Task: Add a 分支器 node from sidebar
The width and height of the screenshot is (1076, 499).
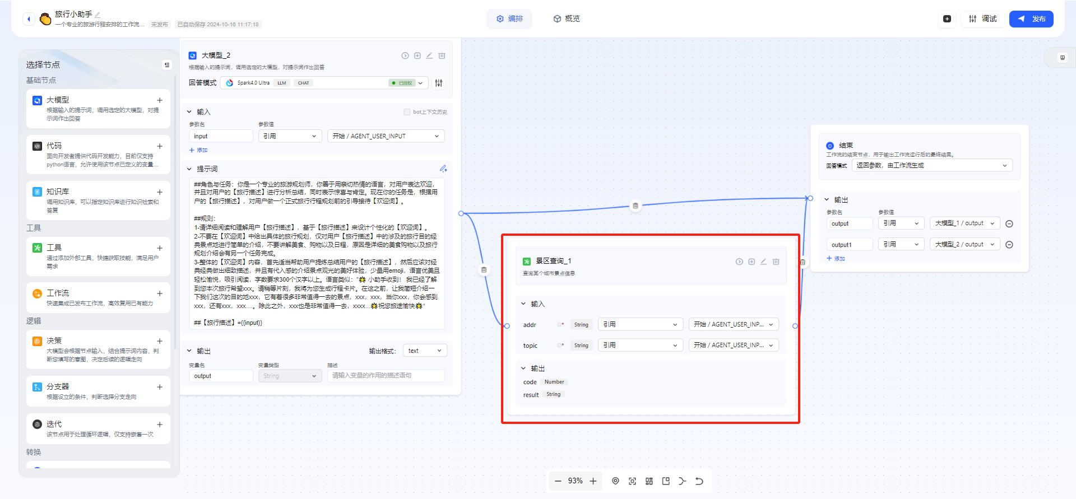Action: [160, 387]
